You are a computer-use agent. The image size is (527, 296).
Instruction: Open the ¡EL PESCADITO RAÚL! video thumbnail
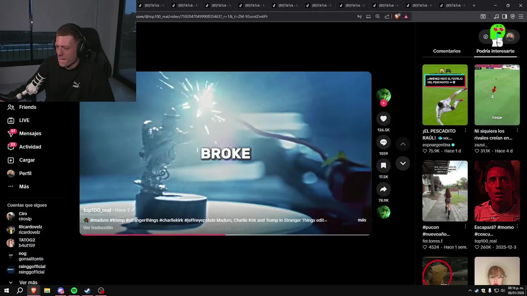tap(445, 95)
